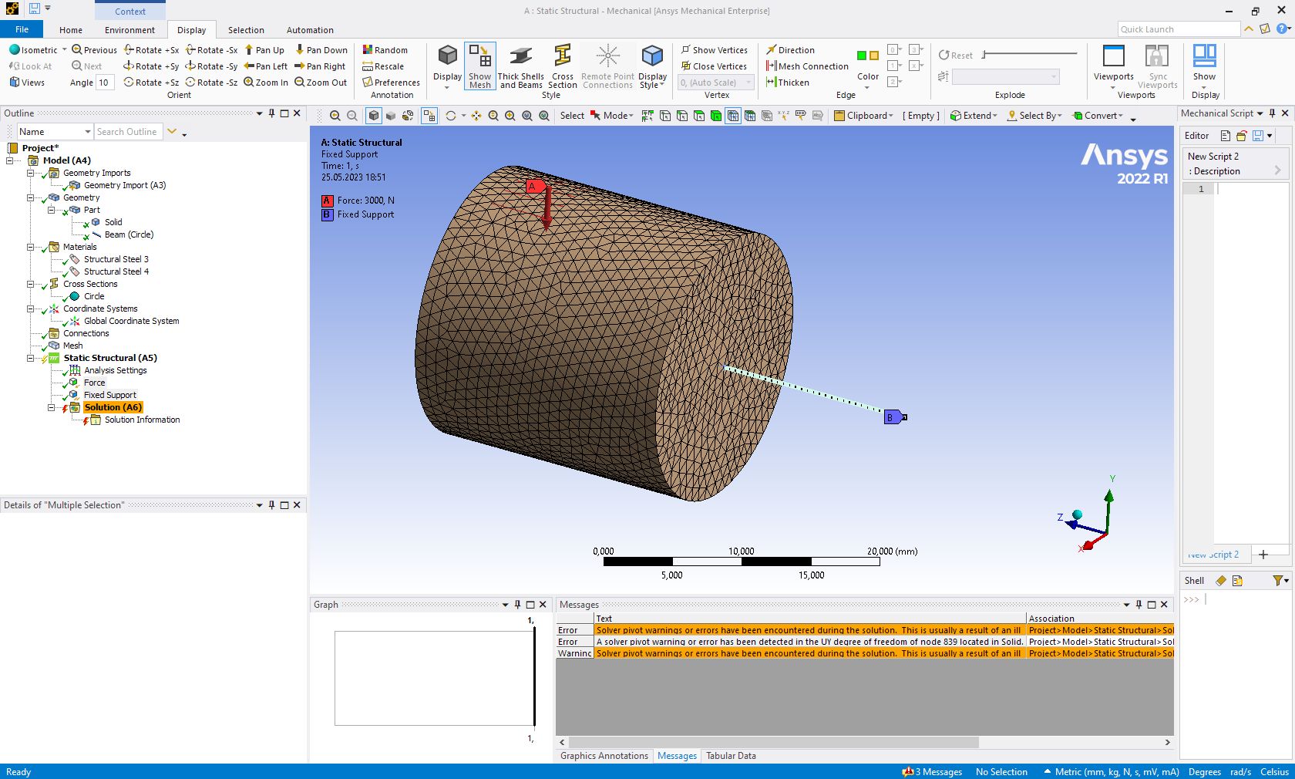Open the Viewports dropdown
The image size is (1295, 779).
tap(1113, 66)
